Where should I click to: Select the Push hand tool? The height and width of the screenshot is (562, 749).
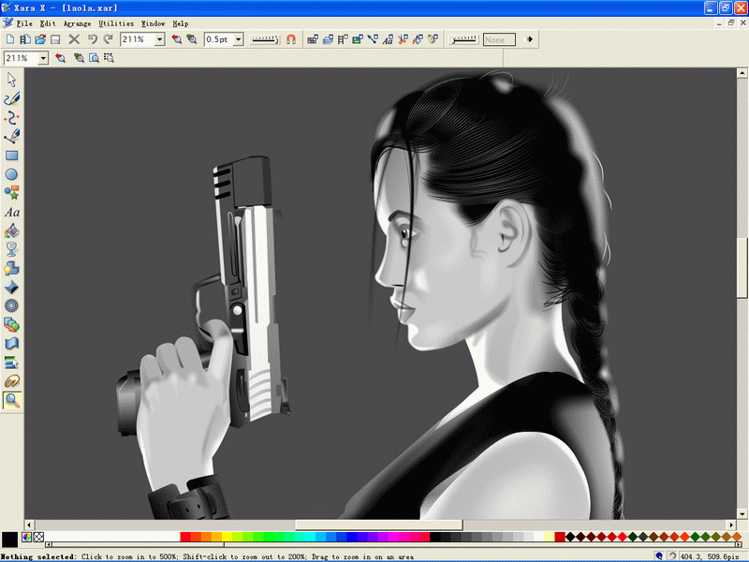pyautogui.click(x=11, y=381)
